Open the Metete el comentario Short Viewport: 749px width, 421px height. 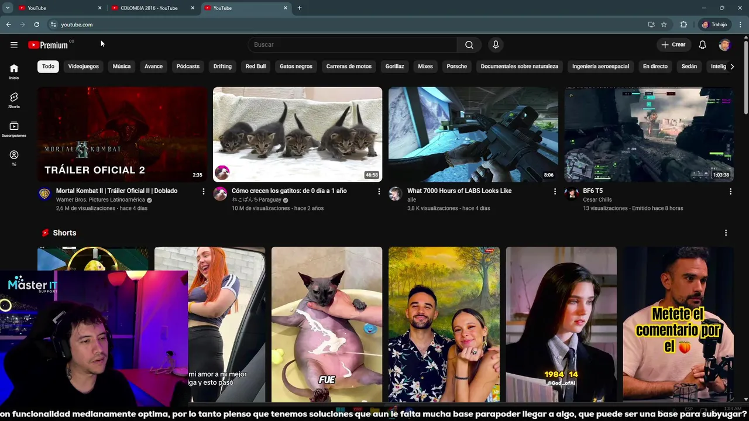click(678, 325)
